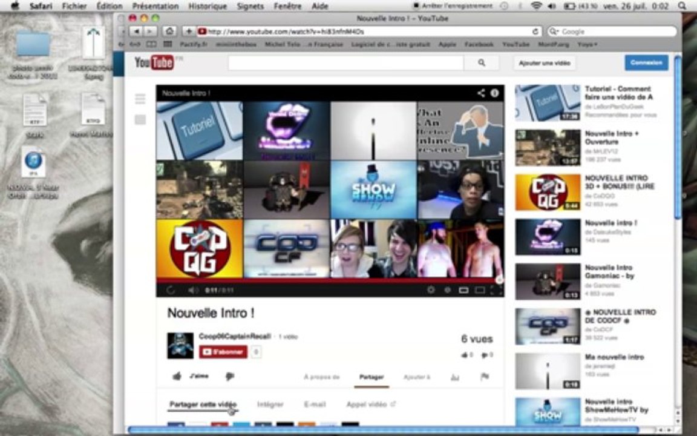
Task: Click the YouTube search magnifier button
Action: [x=482, y=63]
